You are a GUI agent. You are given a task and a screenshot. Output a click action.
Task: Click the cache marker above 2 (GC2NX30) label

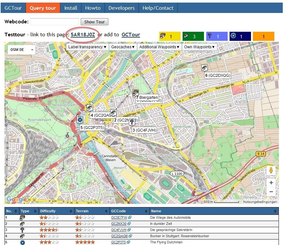(x=113, y=112)
